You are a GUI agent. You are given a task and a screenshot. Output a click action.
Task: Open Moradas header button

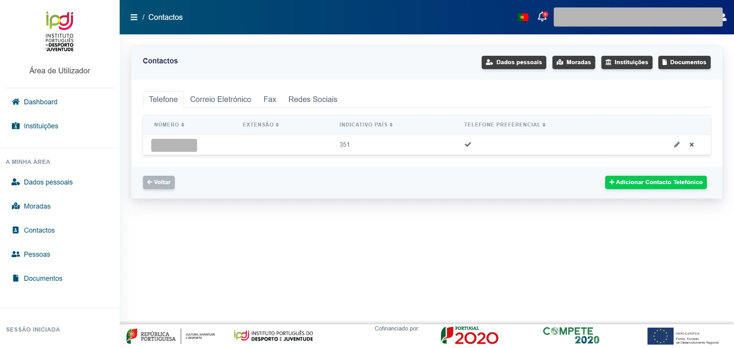point(573,62)
